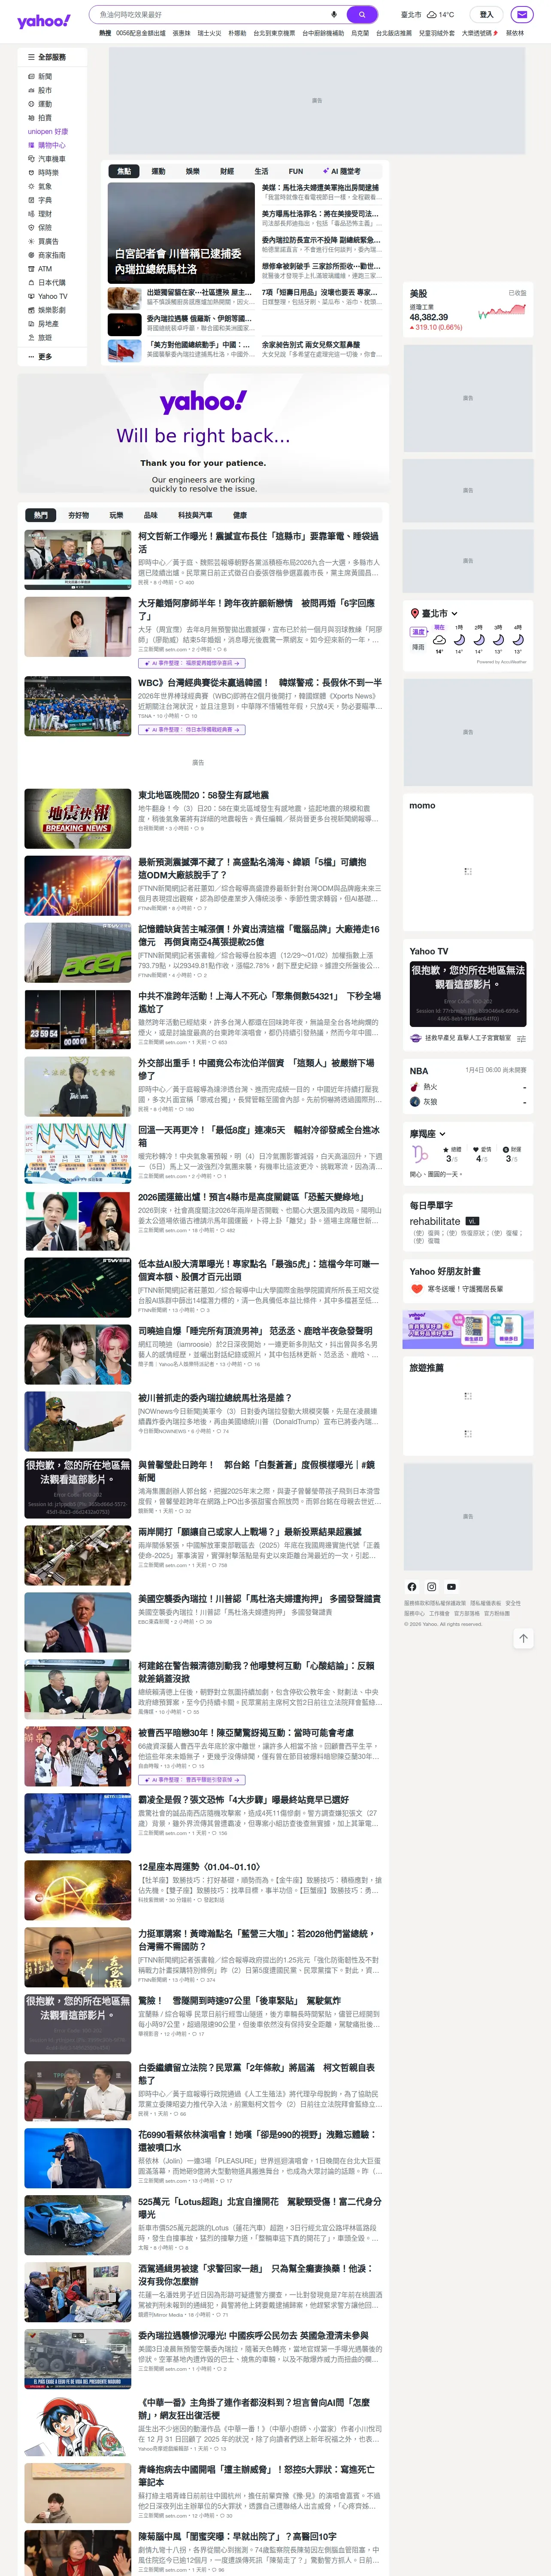
Task: Open the AI 魔覺考 tab
Action: [x=341, y=171]
